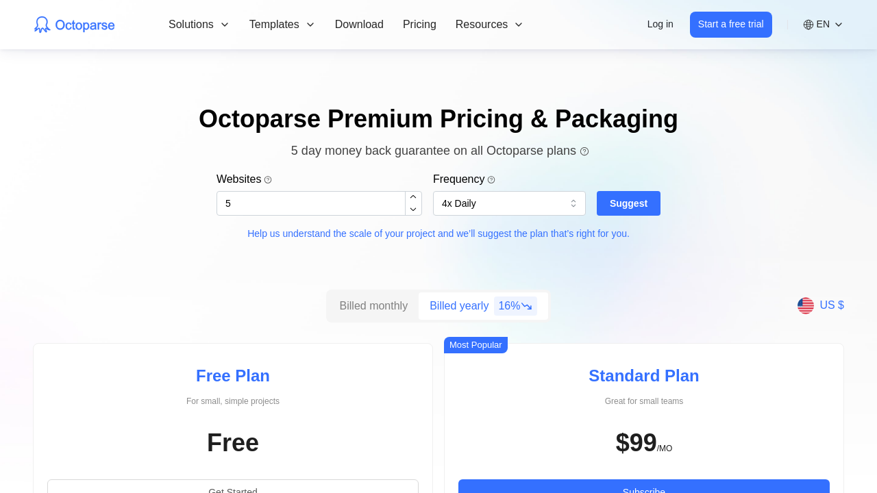Decrease the Websites count with down arrow
Viewport: 877px width, 493px height.
(x=413, y=210)
